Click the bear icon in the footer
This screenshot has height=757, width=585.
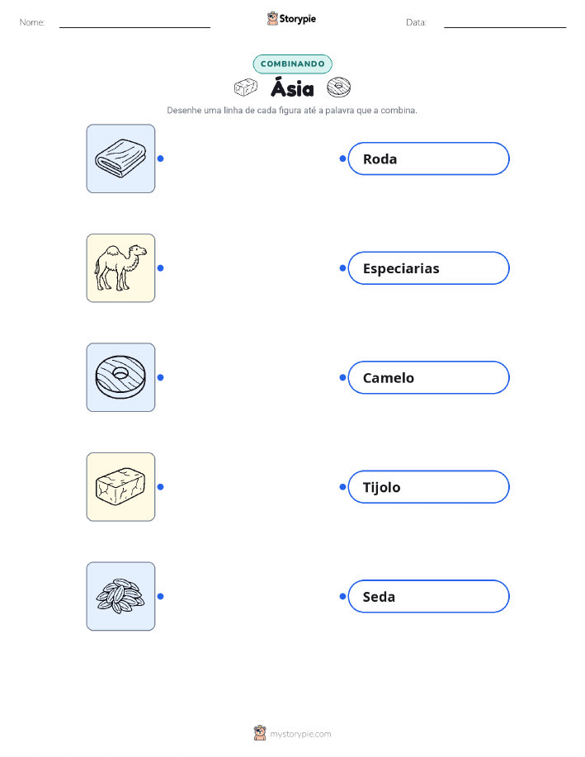260,733
